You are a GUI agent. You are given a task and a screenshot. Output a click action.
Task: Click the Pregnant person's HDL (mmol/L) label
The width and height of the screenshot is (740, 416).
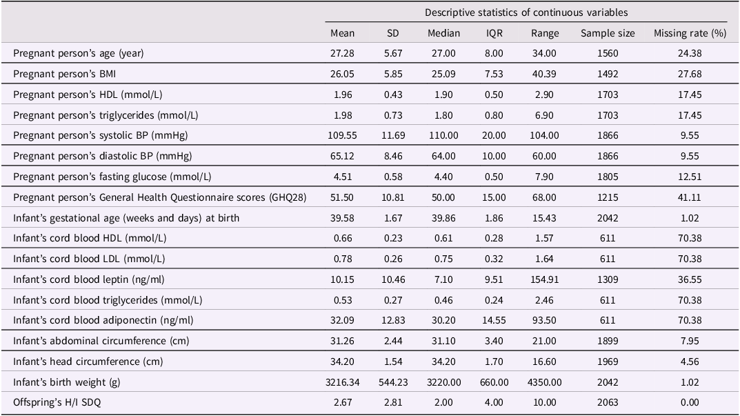(88, 95)
